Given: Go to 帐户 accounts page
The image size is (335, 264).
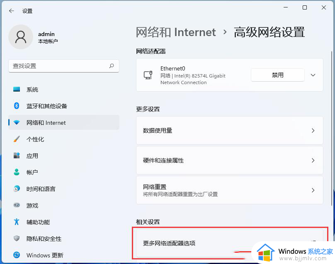Looking at the screenshot, I should pyautogui.click(x=32, y=172).
